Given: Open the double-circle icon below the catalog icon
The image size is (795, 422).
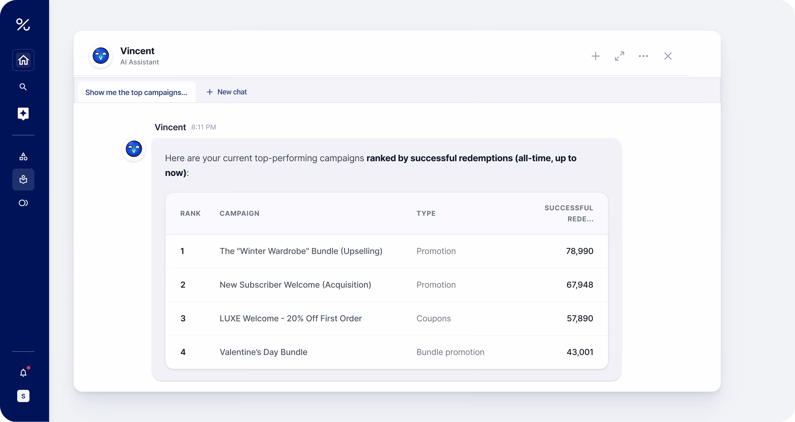Looking at the screenshot, I should pos(23,203).
